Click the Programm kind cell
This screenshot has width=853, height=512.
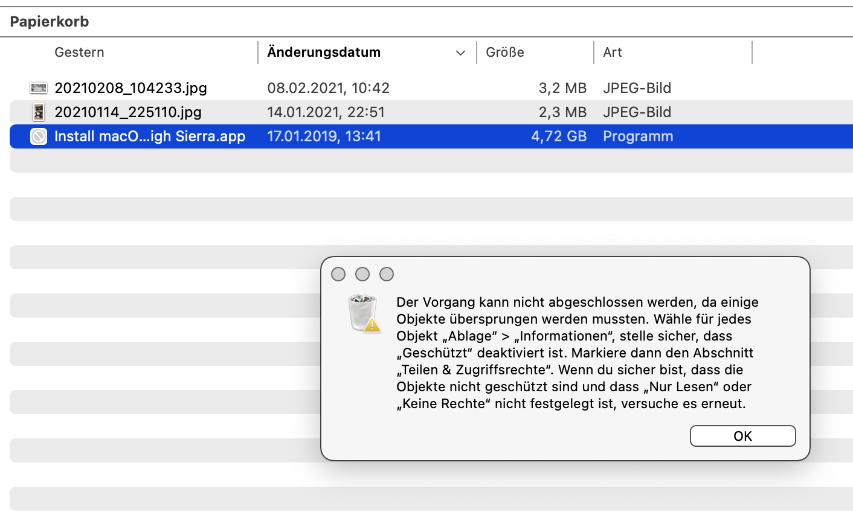(638, 136)
